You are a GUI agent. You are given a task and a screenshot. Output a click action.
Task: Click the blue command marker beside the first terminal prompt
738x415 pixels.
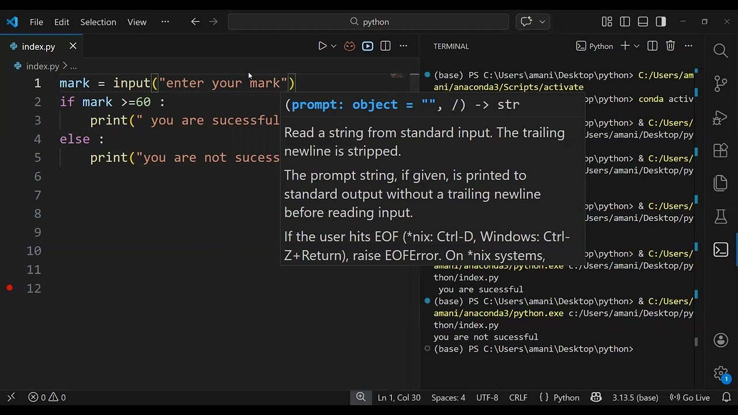427,75
